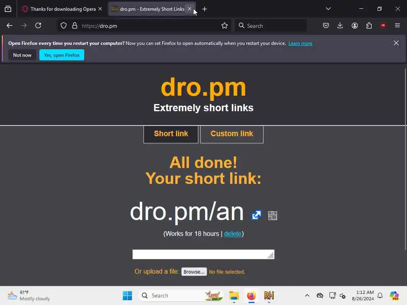This screenshot has height=305, width=407.
Task: Open the Copilot preview icon
Action: [394, 295]
